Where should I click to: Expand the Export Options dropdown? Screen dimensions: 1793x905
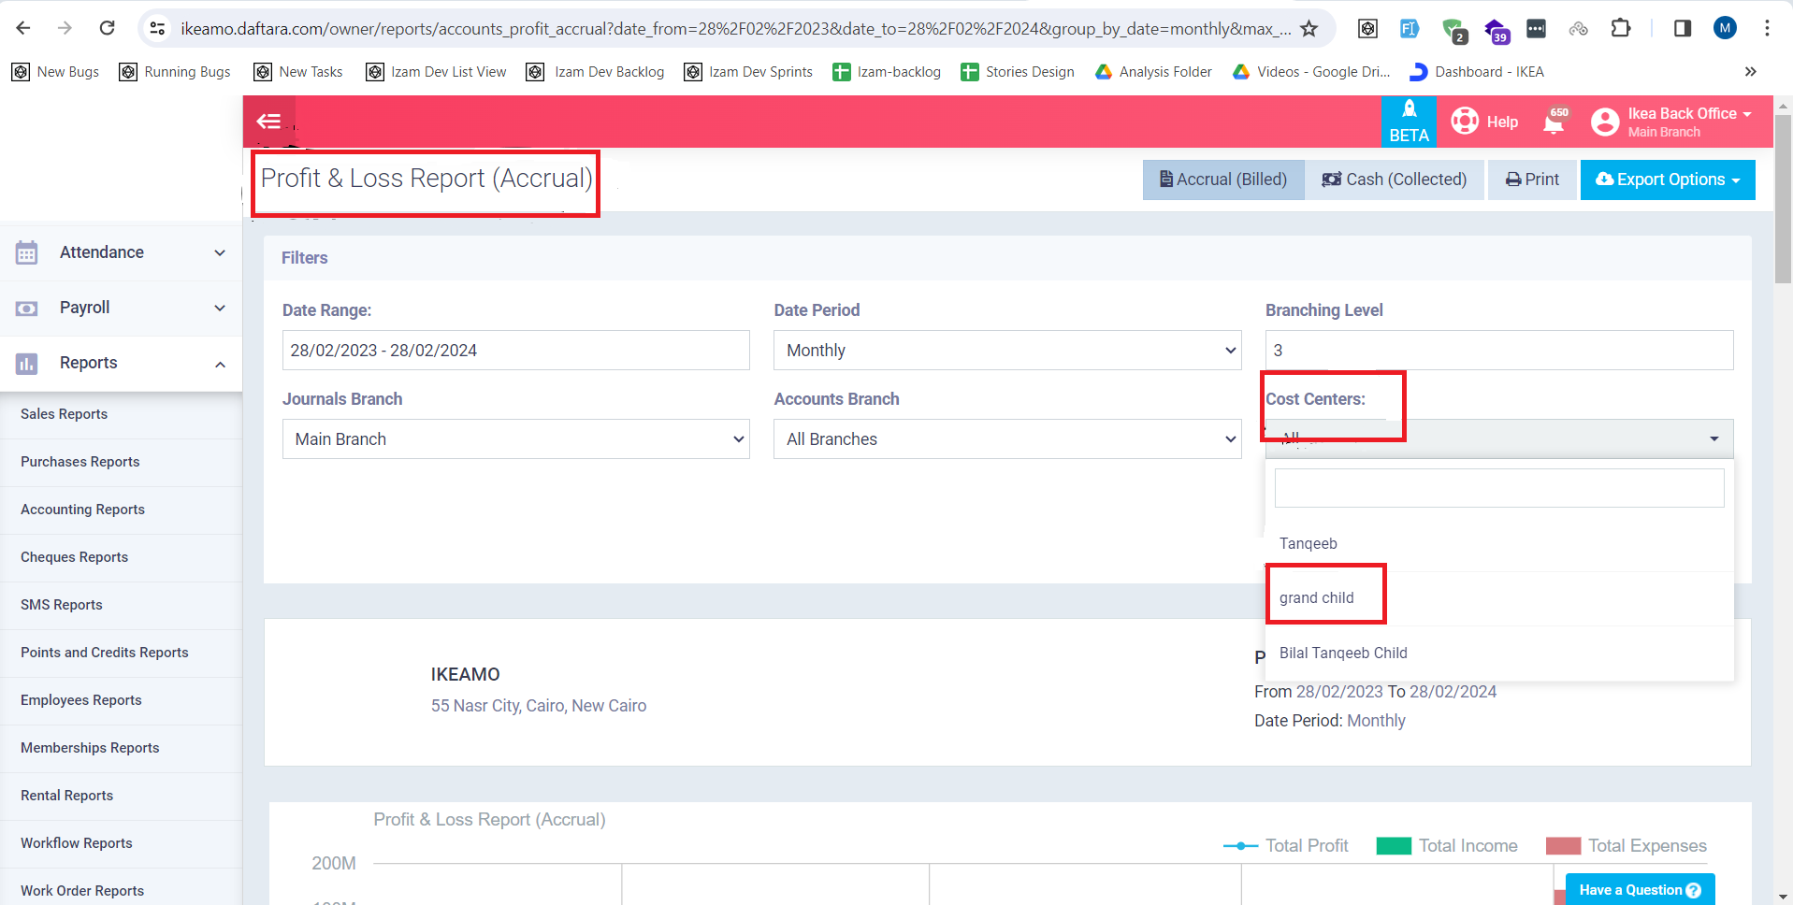[x=1667, y=180]
